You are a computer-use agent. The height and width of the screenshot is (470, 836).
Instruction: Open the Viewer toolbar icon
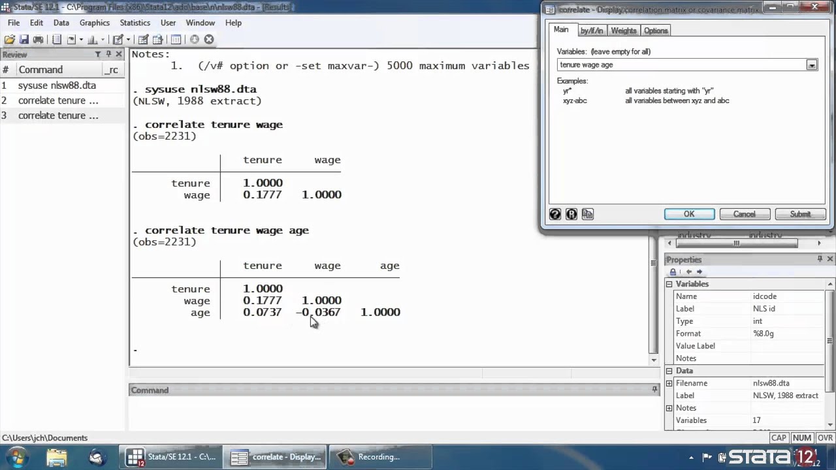71,39
